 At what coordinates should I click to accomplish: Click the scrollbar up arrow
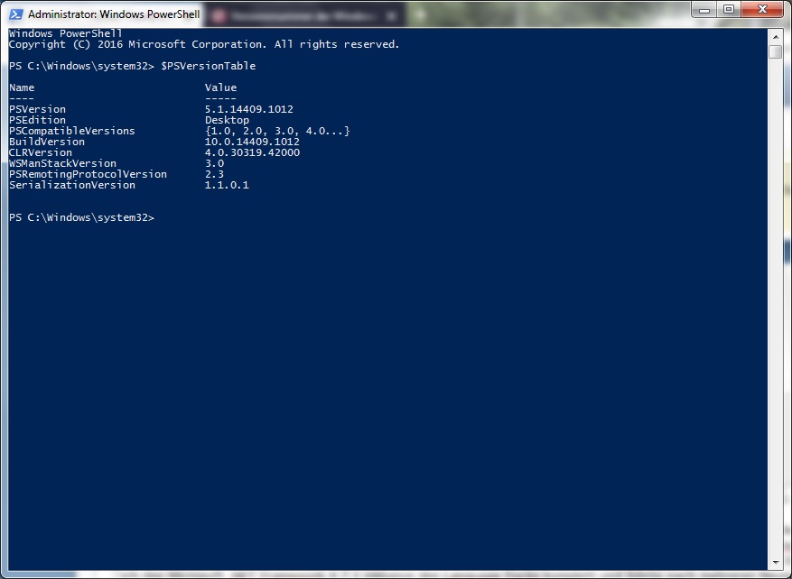(776, 37)
